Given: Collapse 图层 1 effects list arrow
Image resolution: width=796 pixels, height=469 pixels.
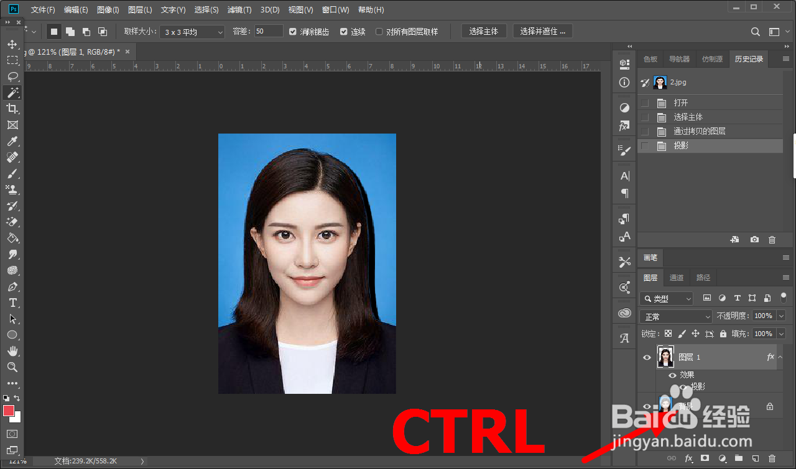Looking at the screenshot, I should click(x=780, y=357).
